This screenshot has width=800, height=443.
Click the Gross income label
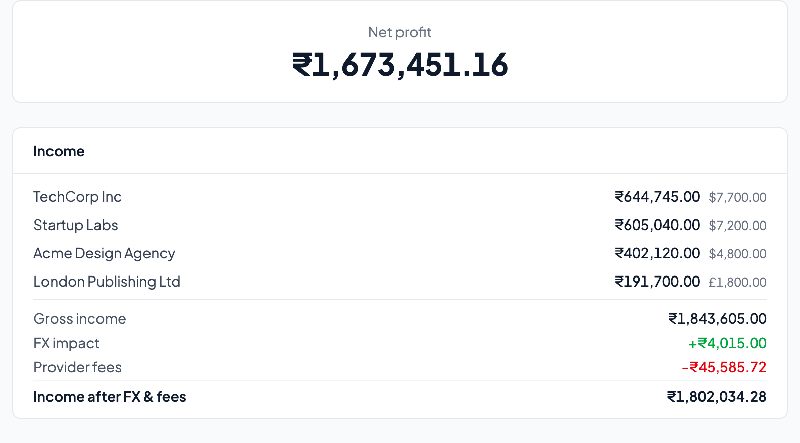tap(80, 319)
